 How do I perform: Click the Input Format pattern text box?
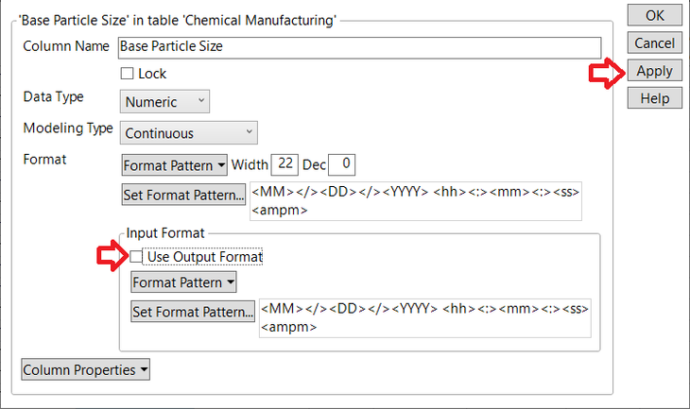pyautogui.click(x=424, y=318)
